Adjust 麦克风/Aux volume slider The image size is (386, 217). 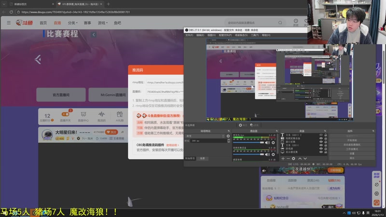click(x=248, y=143)
